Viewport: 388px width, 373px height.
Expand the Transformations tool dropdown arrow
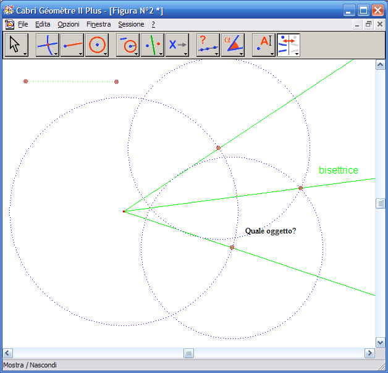click(161, 54)
